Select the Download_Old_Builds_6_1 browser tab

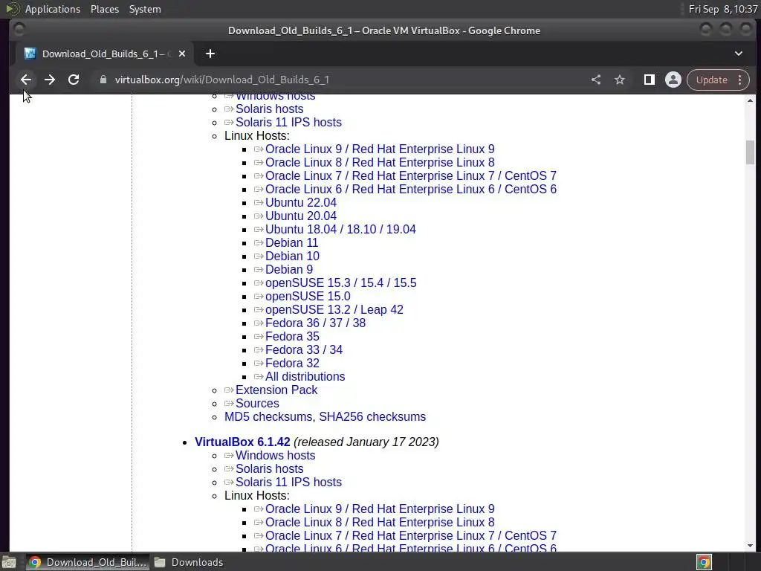click(105, 54)
